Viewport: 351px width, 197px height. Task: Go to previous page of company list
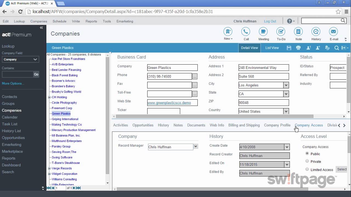pyautogui.click(x=53, y=188)
